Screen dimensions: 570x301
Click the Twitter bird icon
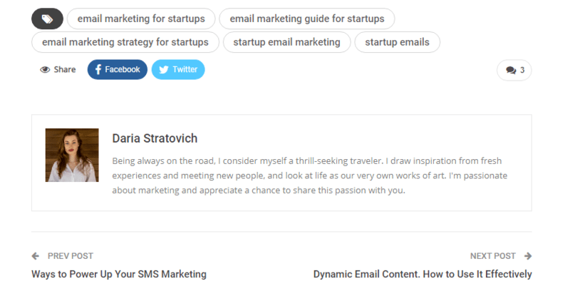(x=164, y=70)
